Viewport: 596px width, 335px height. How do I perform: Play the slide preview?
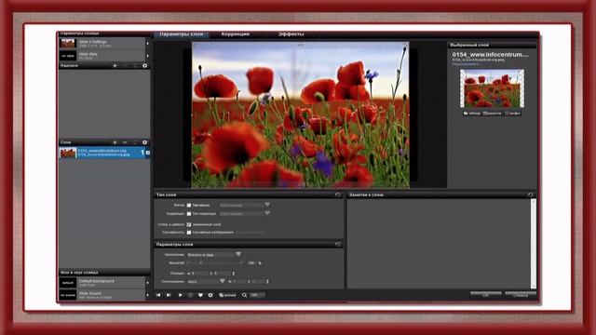click(180, 295)
